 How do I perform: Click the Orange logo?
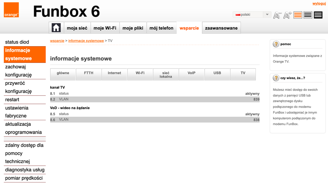11,10
